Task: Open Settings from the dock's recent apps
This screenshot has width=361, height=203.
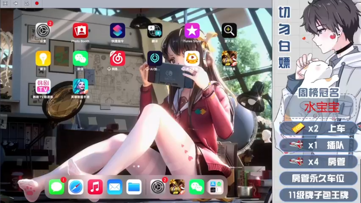Action: pos(157,187)
